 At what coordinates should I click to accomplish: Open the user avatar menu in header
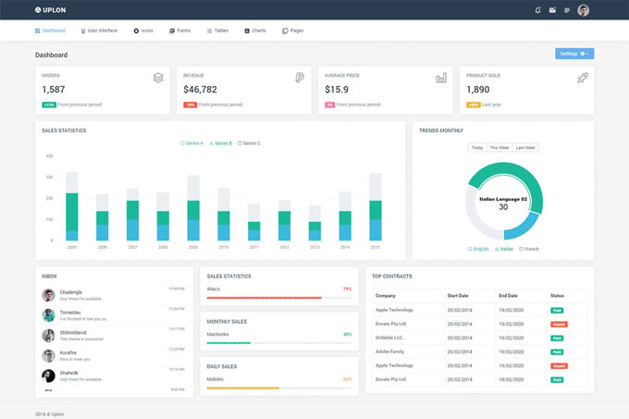[x=584, y=10]
